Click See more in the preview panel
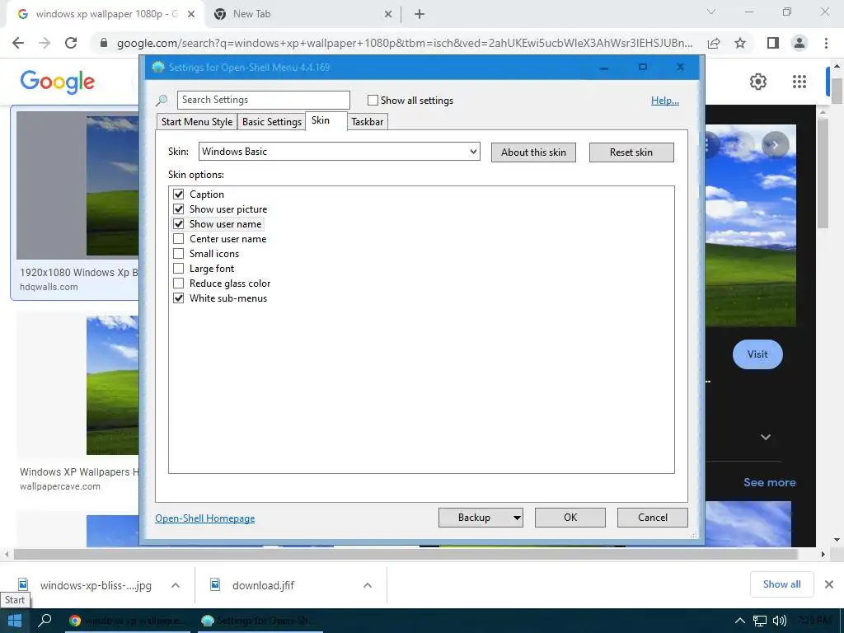844x633 pixels. click(770, 482)
